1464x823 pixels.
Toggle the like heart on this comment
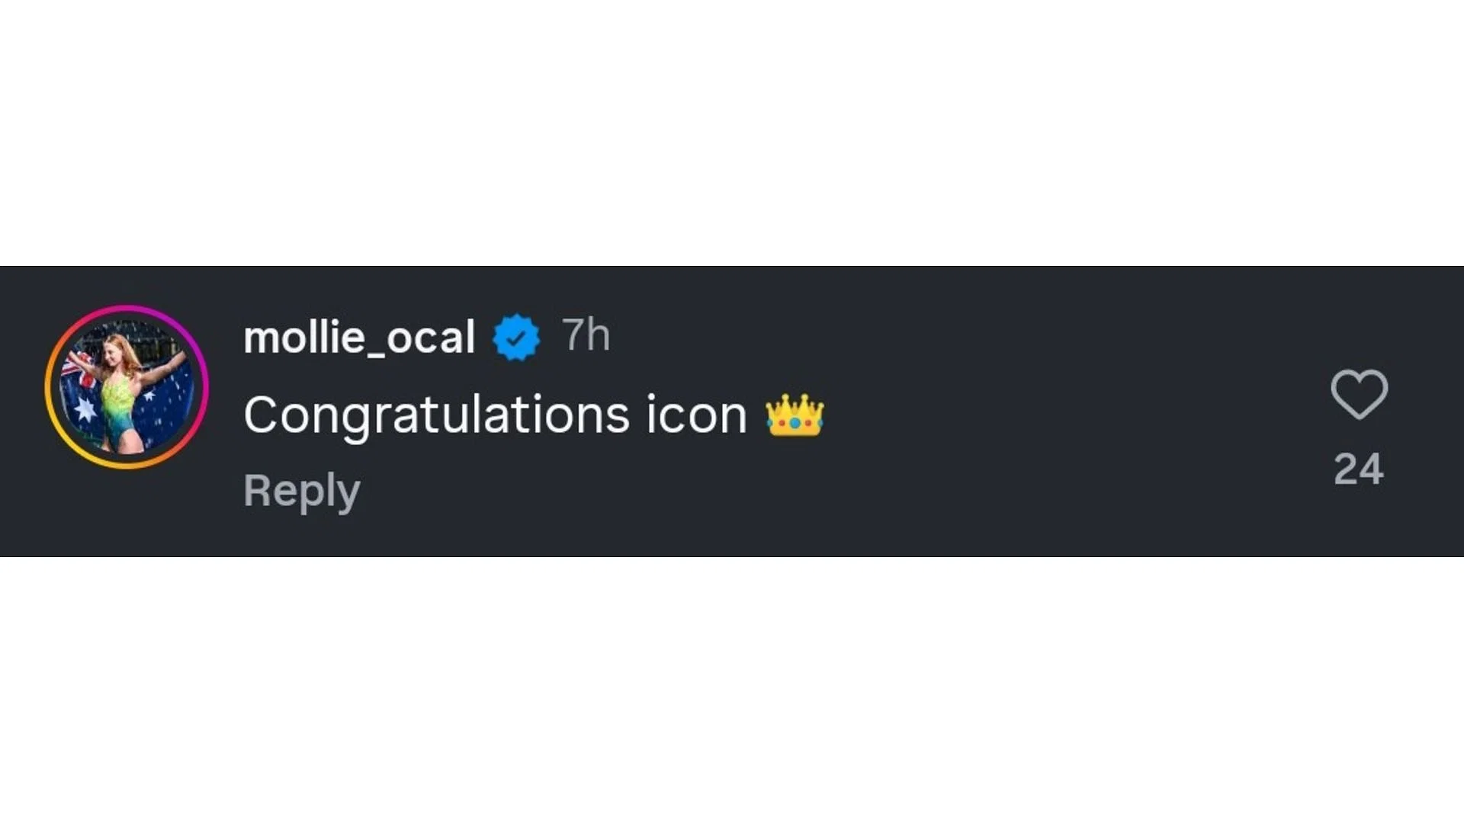[x=1359, y=394]
